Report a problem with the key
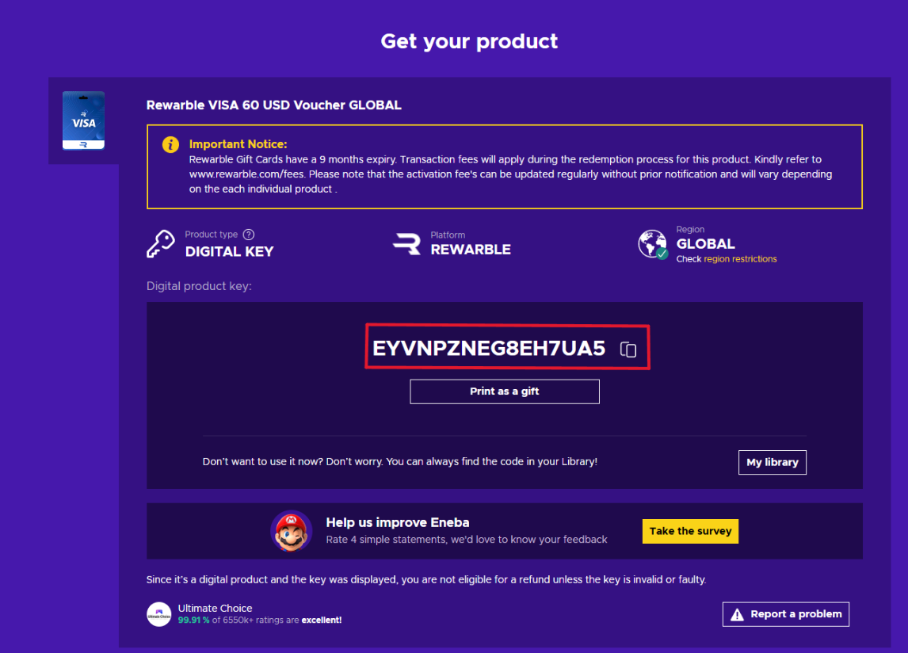The image size is (908, 653). (785, 614)
